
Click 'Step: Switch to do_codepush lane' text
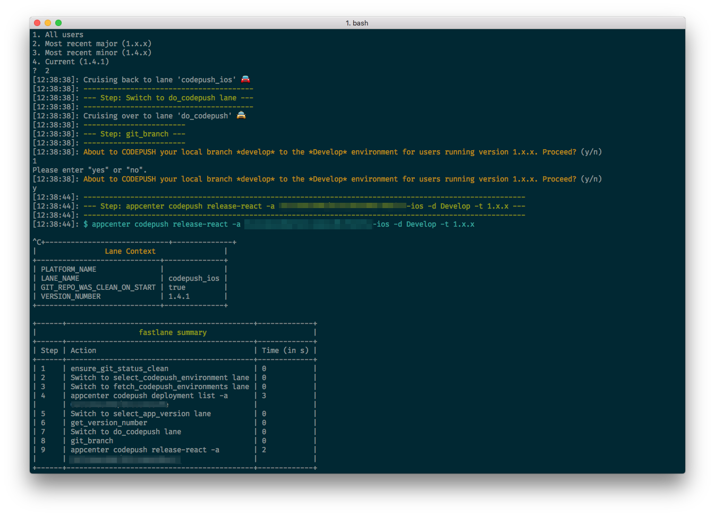[x=168, y=98]
